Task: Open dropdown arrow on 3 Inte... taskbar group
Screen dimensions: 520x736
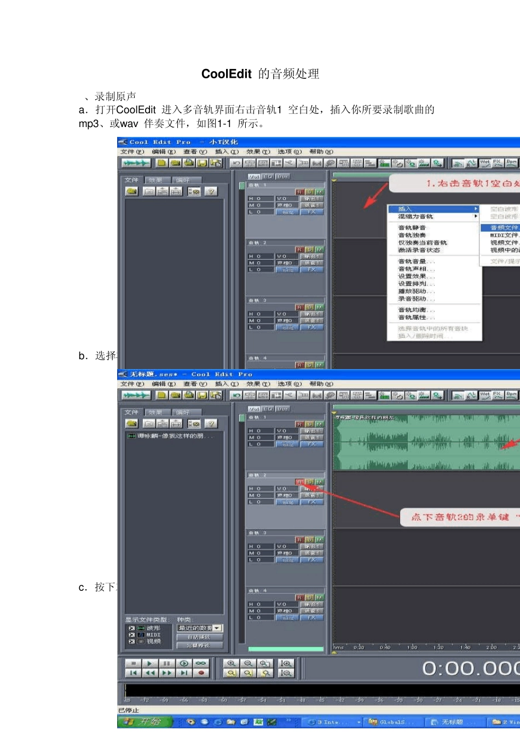Action: (359, 723)
